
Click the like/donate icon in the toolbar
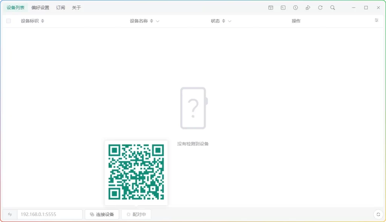[308, 8]
